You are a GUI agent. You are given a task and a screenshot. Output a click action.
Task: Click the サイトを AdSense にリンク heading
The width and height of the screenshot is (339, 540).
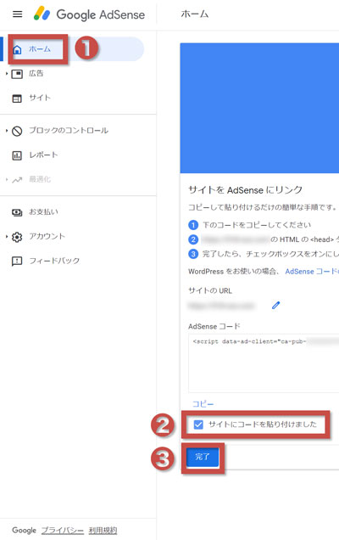[x=245, y=189]
